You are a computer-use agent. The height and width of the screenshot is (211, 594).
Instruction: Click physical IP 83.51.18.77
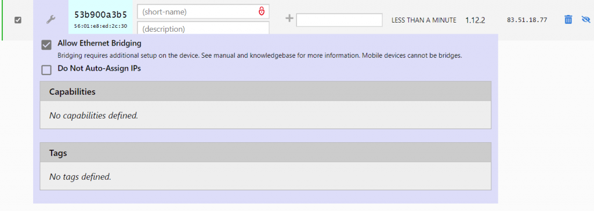(527, 20)
